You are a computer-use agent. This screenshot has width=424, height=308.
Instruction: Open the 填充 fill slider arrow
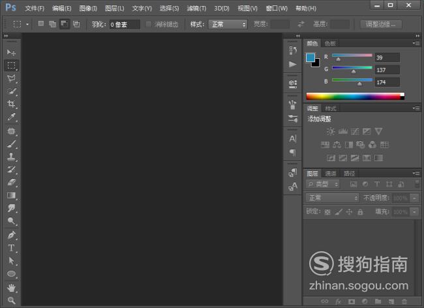click(414, 211)
